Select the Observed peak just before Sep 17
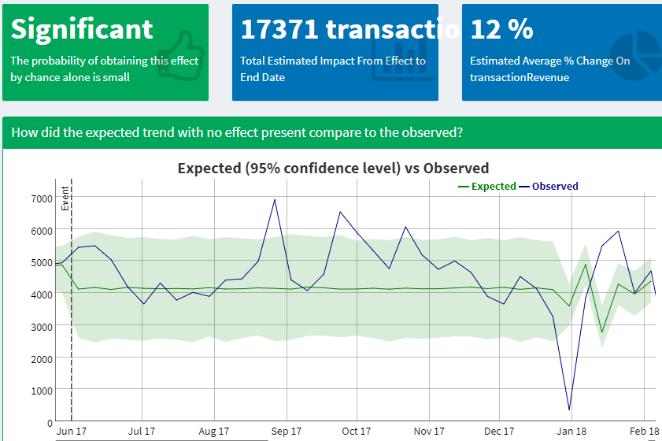This screenshot has width=662, height=441. [275, 200]
